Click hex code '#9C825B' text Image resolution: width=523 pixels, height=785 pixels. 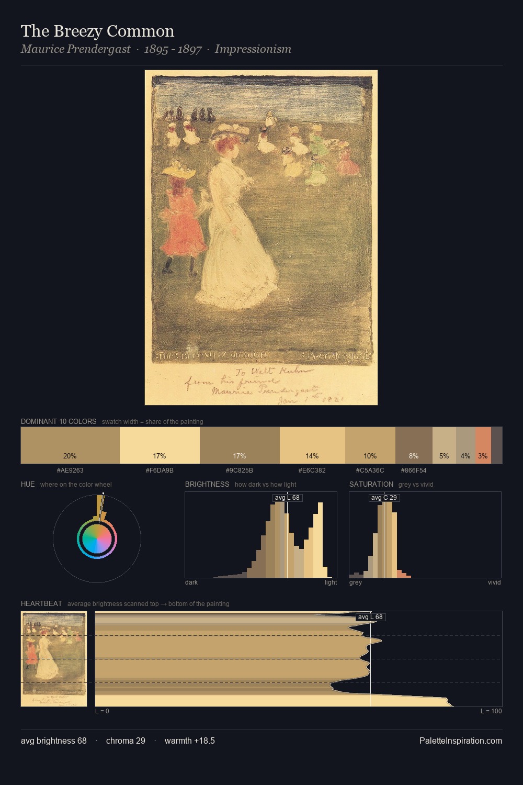(x=240, y=470)
